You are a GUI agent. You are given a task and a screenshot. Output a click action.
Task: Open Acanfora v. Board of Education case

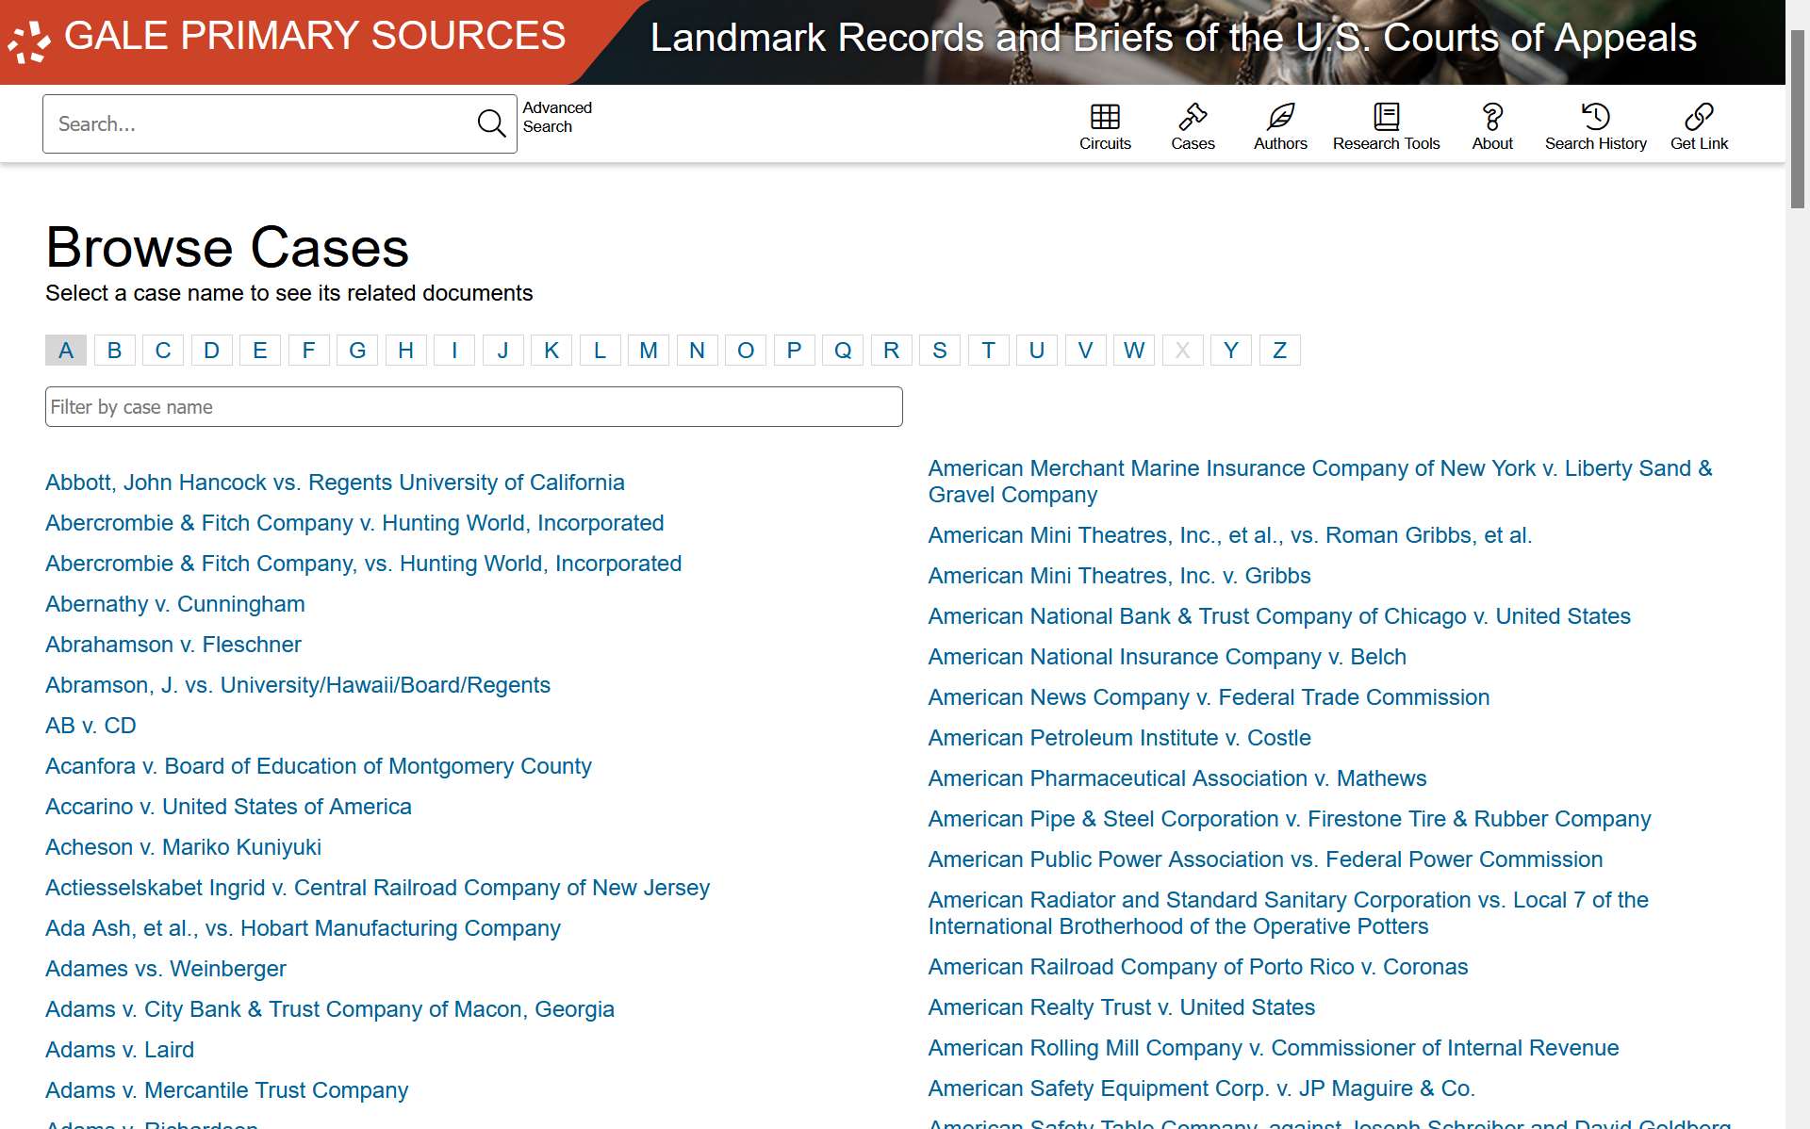319,766
